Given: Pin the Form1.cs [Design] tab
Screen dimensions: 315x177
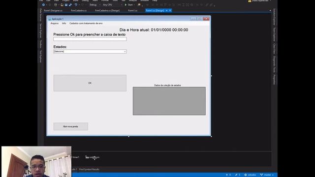Looking at the screenshot, I should pyautogui.click(x=166, y=10).
